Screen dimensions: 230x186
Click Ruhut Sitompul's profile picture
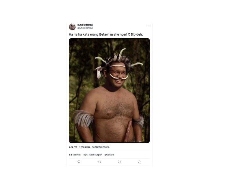(73, 26)
